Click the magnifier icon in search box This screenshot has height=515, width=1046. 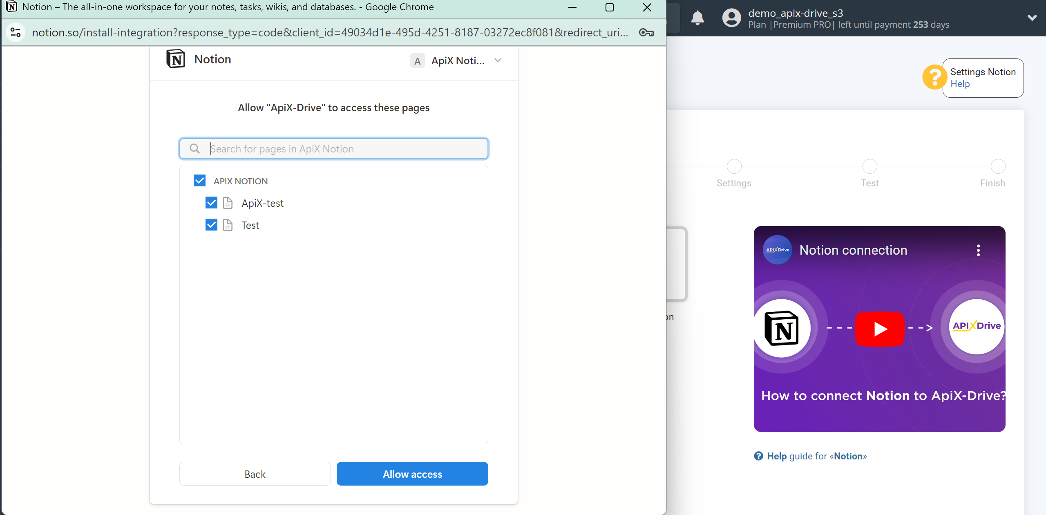195,149
